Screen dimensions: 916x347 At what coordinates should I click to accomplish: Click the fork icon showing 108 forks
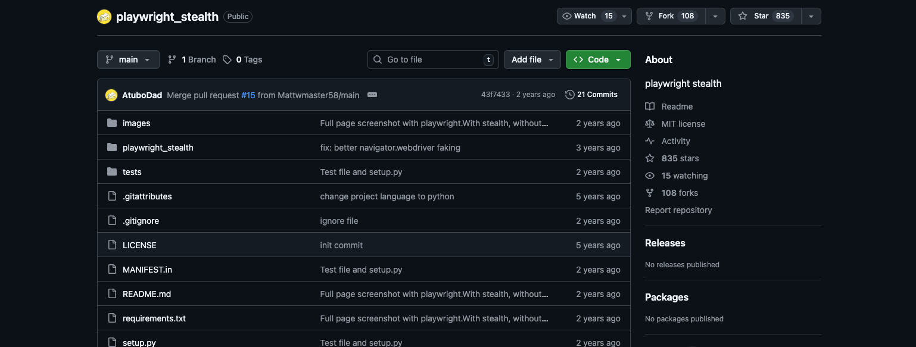pos(648,16)
